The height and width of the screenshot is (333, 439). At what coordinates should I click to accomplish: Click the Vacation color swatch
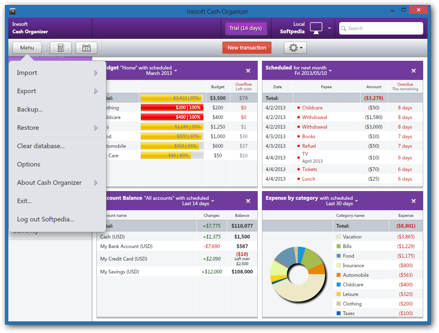pyautogui.click(x=338, y=237)
